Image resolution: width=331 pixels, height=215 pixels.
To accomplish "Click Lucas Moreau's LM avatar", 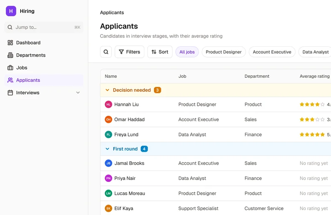I will (x=108, y=193).
